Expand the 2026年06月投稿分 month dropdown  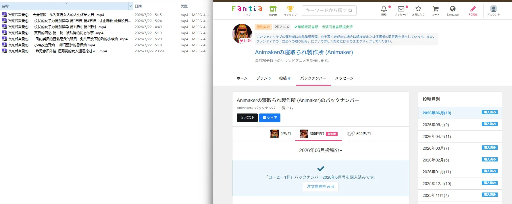[321, 150]
